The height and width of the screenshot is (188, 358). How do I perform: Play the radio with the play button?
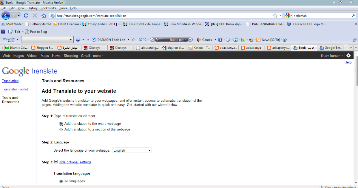point(152,40)
